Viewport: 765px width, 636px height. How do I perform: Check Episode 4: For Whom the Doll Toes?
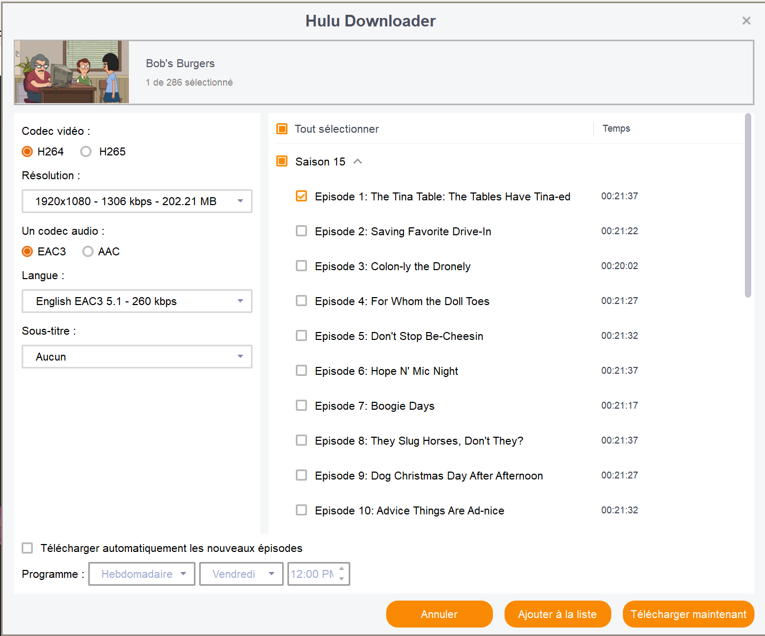point(301,301)
